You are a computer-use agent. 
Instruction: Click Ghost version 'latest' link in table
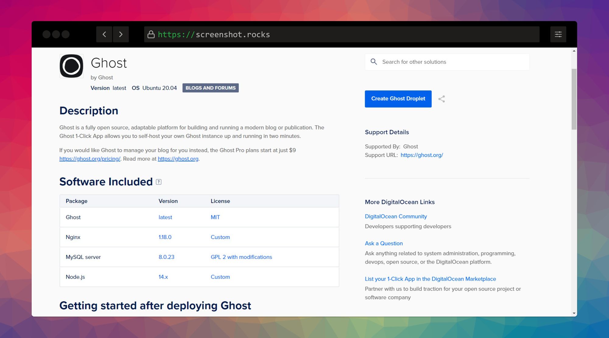coord(165,217)
